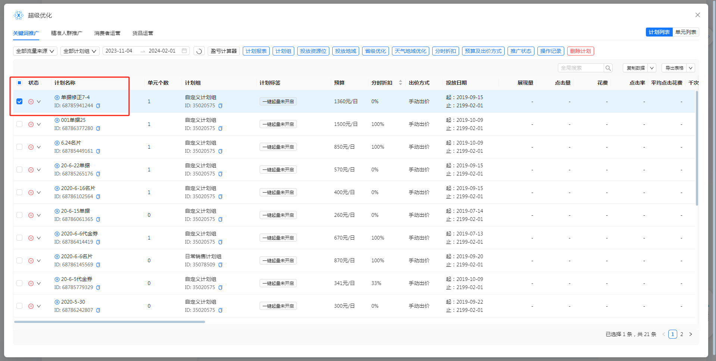
Task: Check the 001单据25 row checkbox
Action: click(x=19, y=124)
